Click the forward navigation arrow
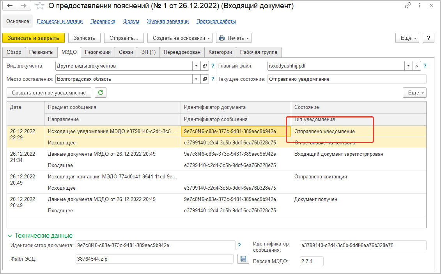The height and width of the screenshot is (274, 441). tap(23, 6)
